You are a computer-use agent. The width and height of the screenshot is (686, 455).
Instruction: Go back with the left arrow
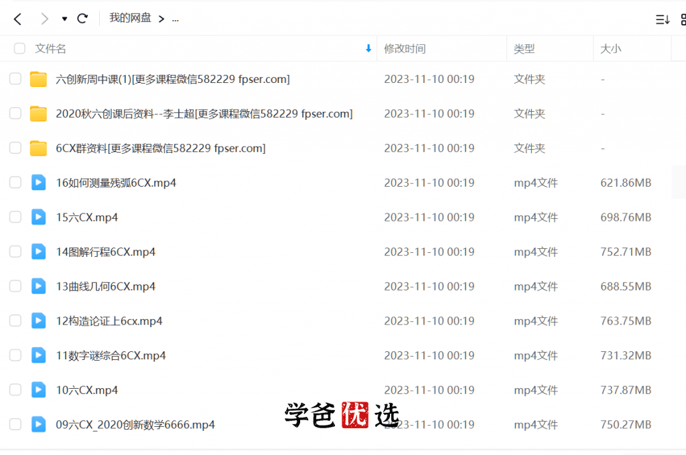pos(17,19)
